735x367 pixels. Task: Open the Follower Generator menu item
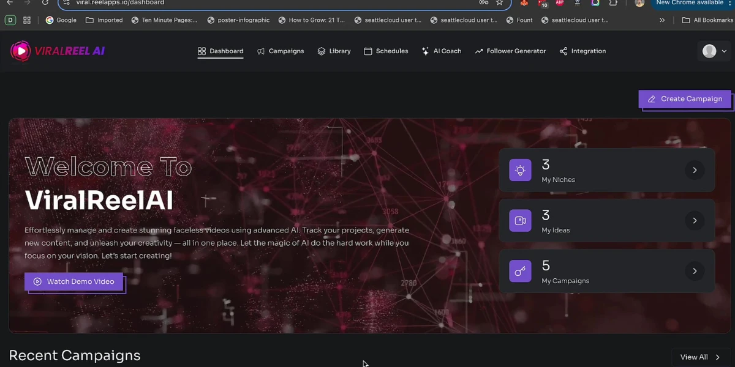coord(510,51)
